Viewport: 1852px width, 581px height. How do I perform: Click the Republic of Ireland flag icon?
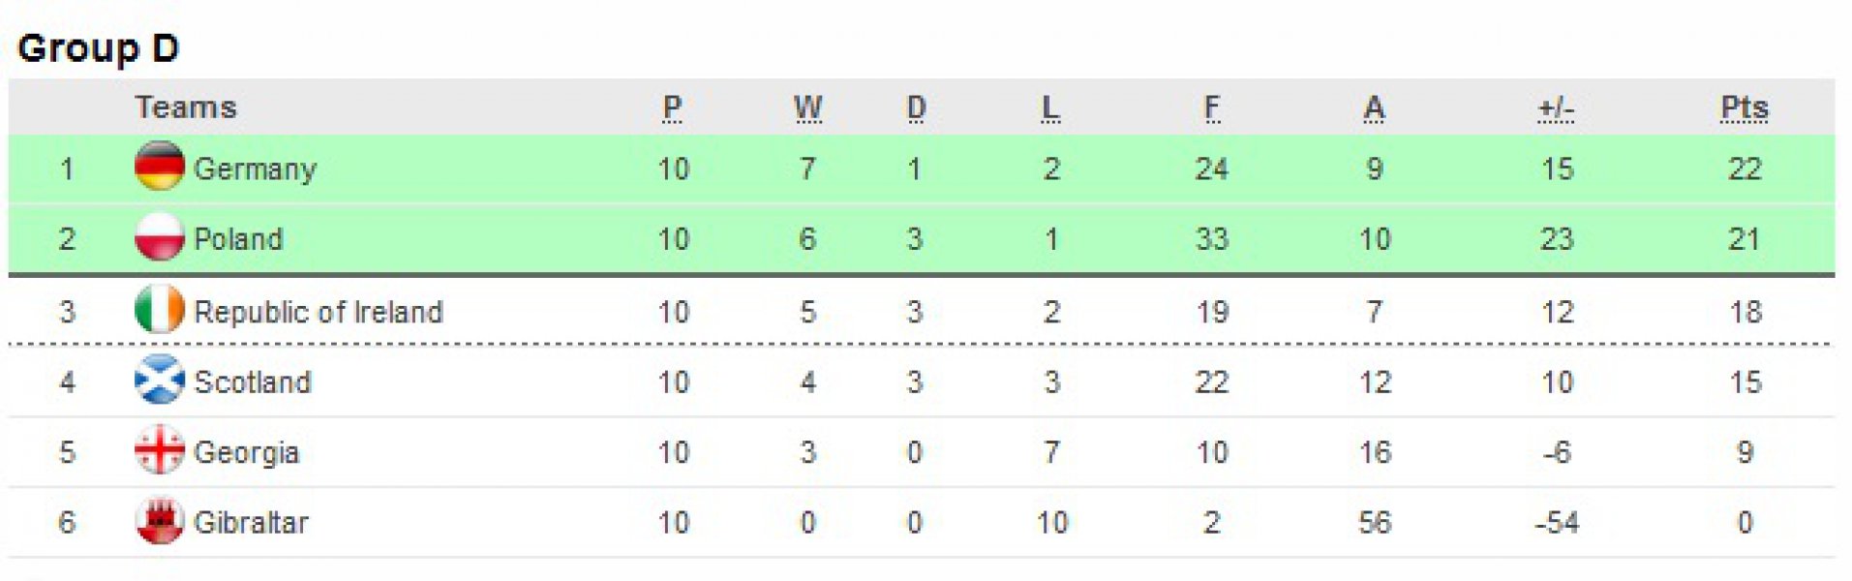[x=160, y=310]
